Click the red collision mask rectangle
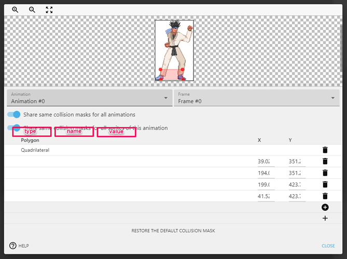Image resolution: width=347 pixels, height=259 pixels. pos(172,74)
